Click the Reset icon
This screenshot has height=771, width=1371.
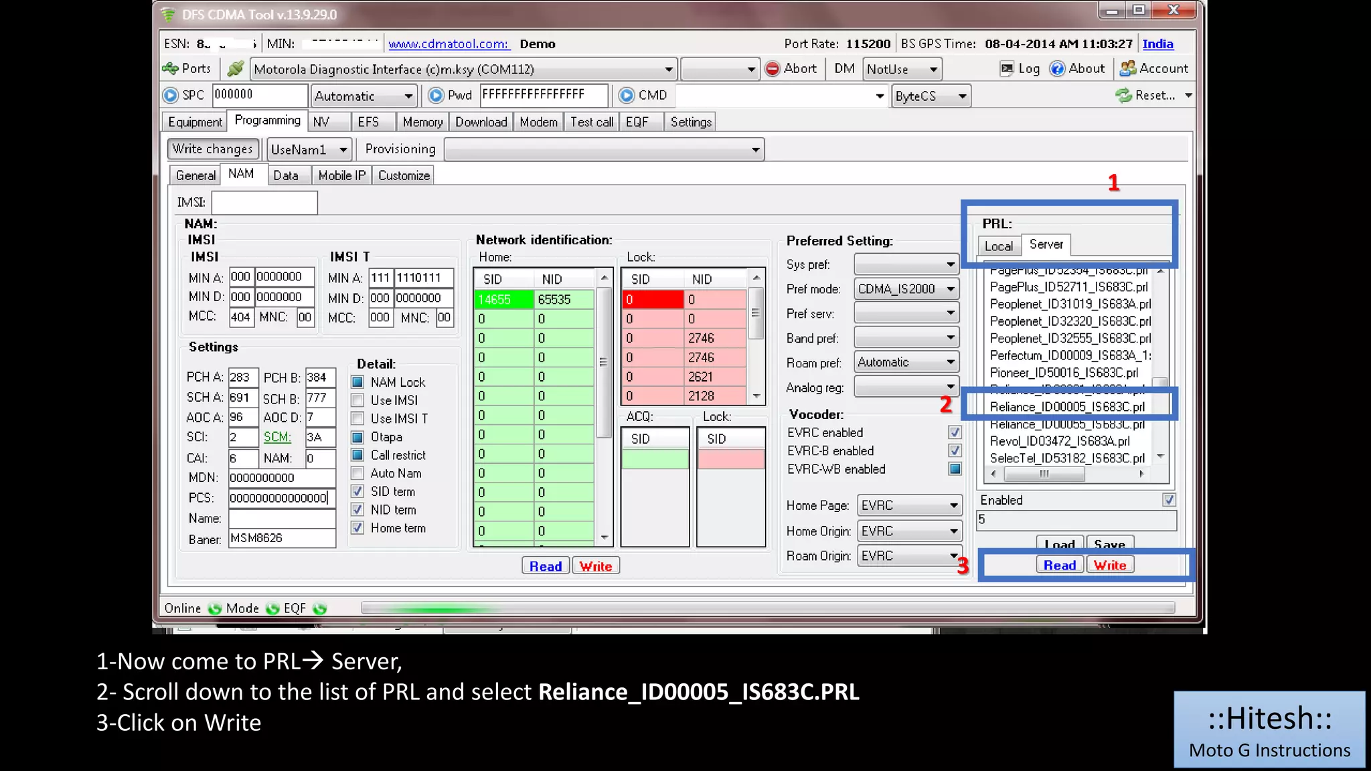1123,96
